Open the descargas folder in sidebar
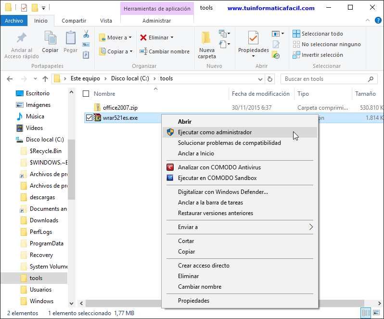Screen dimensions: 384x319 42,197
